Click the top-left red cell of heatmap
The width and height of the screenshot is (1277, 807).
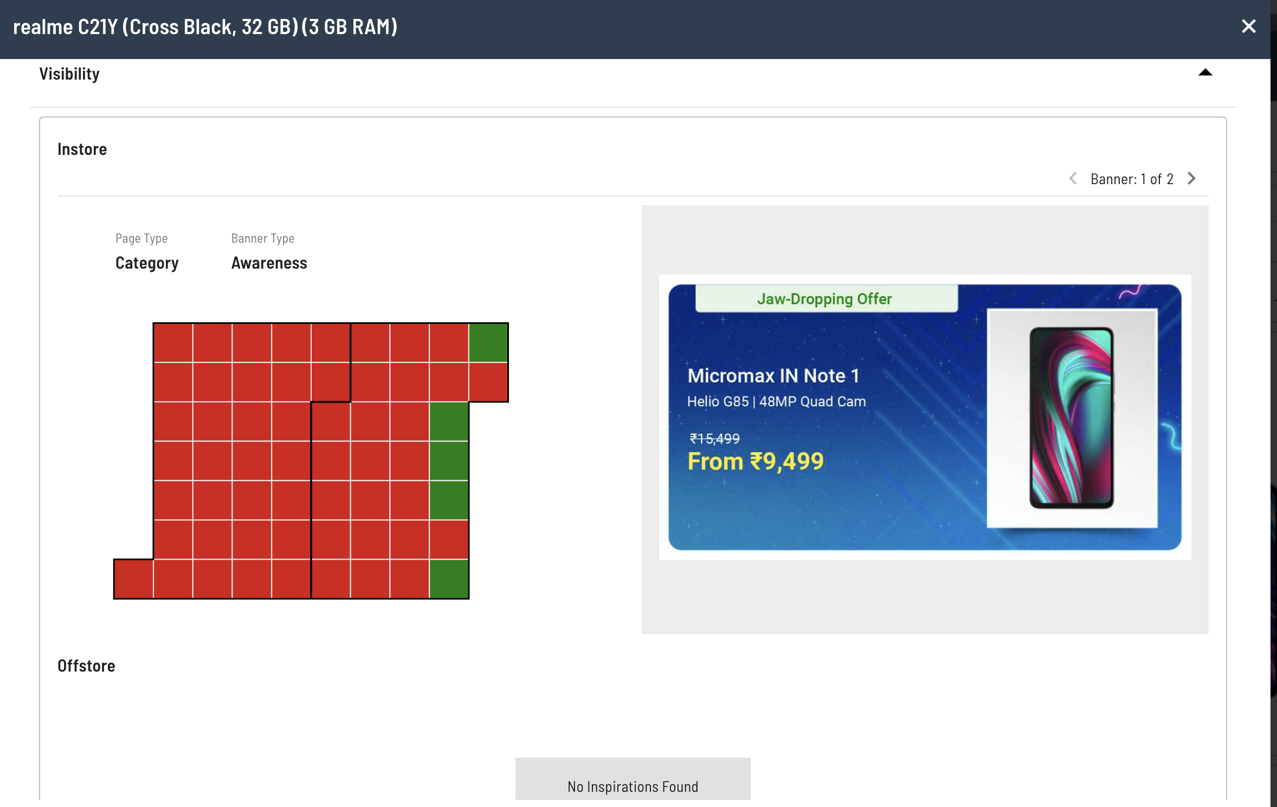(173, 343)
